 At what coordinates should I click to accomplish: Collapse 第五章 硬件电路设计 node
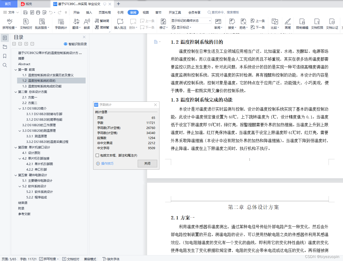pyautogui.click(x=16, y=175)
